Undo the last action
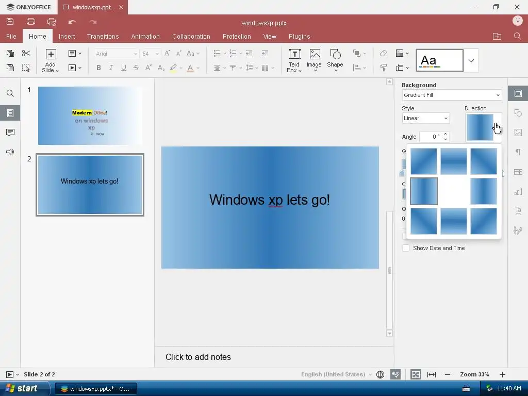The height and width of the screenshot is (396, 528). click(x=72, y=22)
